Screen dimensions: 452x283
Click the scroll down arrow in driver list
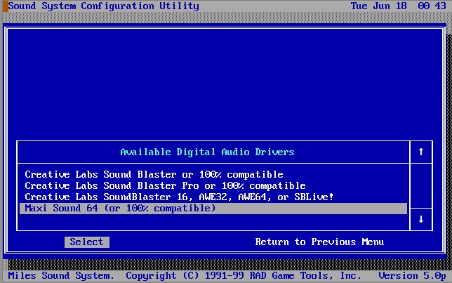click(x=421, y=219)
